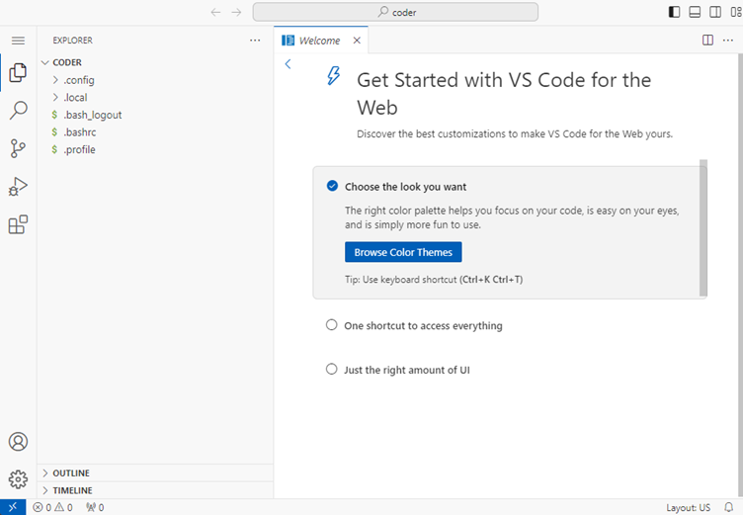Open editor More Actions ellipsis
The image size is (743, 515).
[x=728, y=41]
